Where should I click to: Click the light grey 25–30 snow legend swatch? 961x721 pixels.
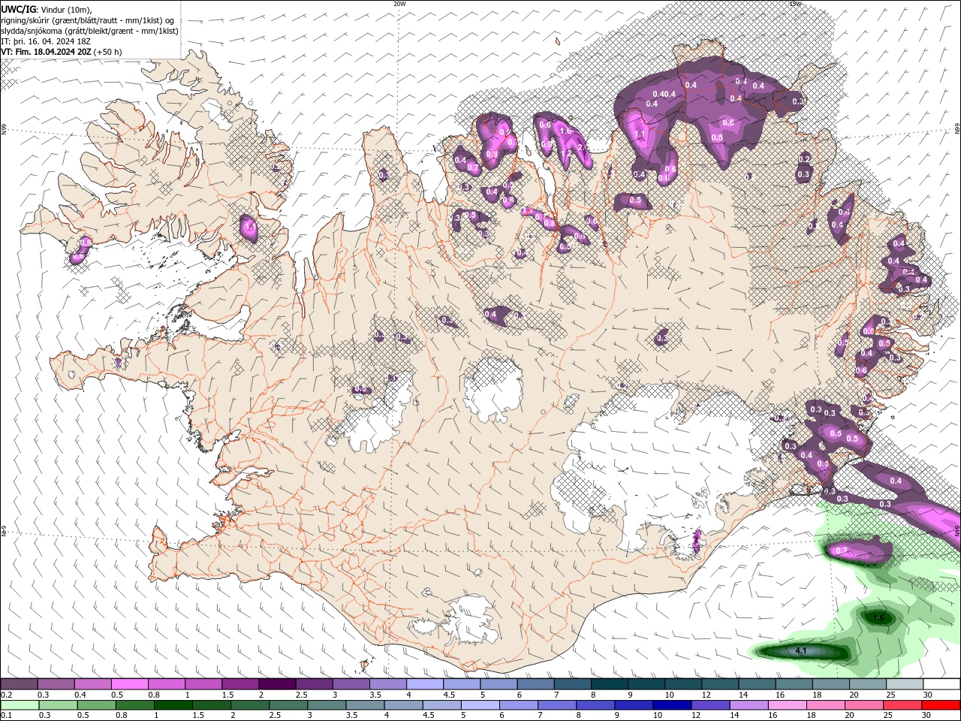click(x=905, y=684)
